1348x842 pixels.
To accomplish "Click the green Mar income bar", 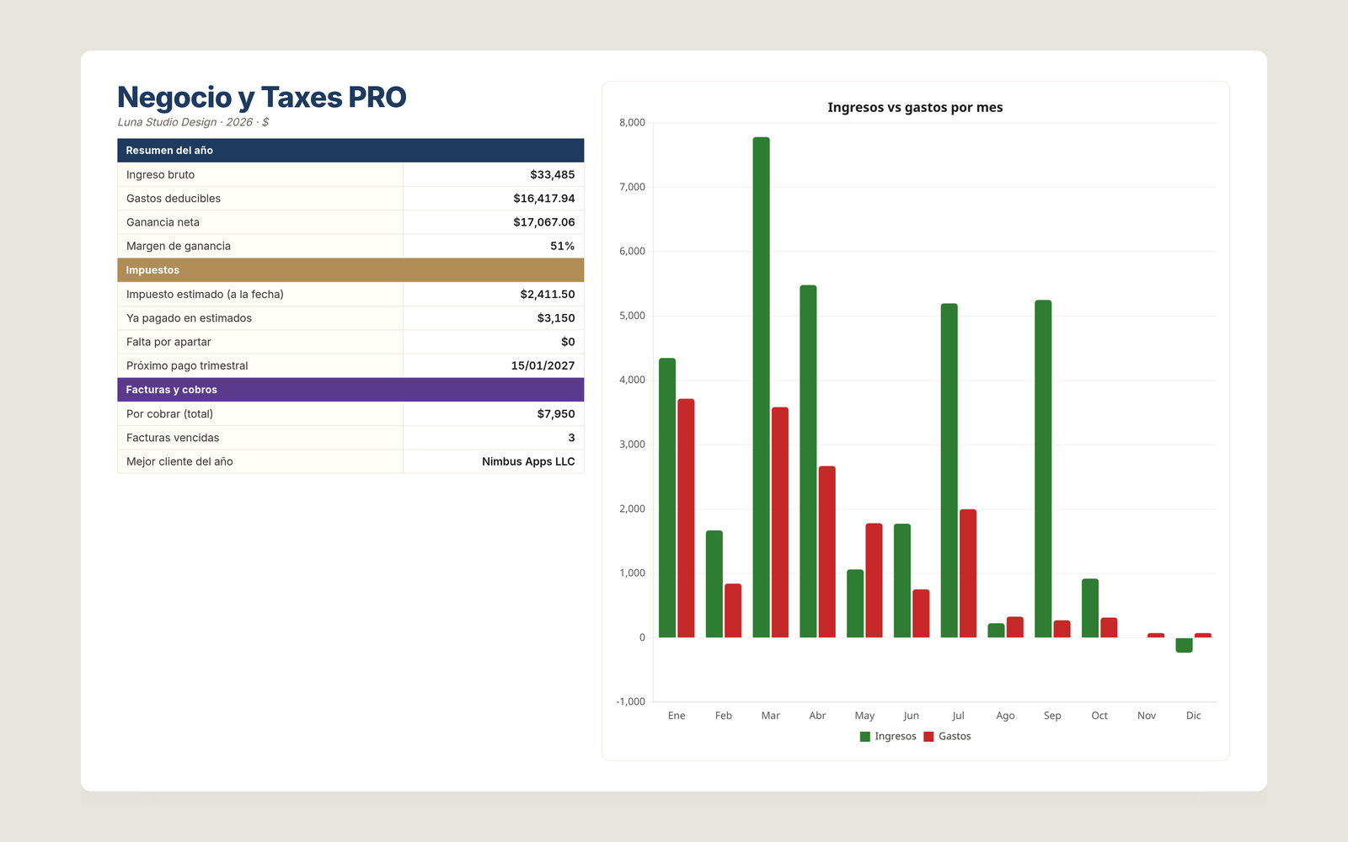I will pyautogui.click(x=761, y=387).
